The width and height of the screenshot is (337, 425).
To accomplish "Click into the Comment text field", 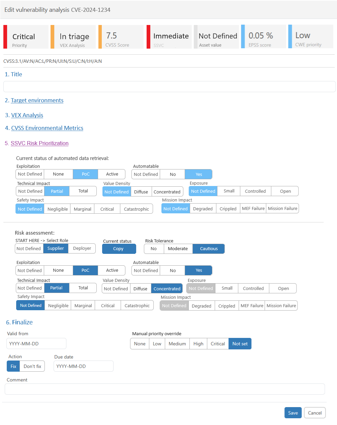I will 165,389.
